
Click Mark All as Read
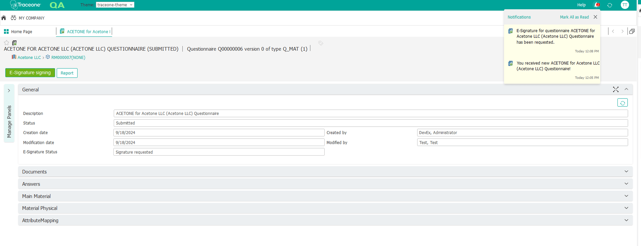point(574,17)
